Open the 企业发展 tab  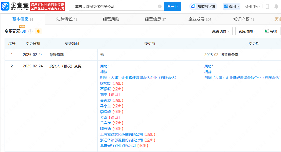click(199, 19)
